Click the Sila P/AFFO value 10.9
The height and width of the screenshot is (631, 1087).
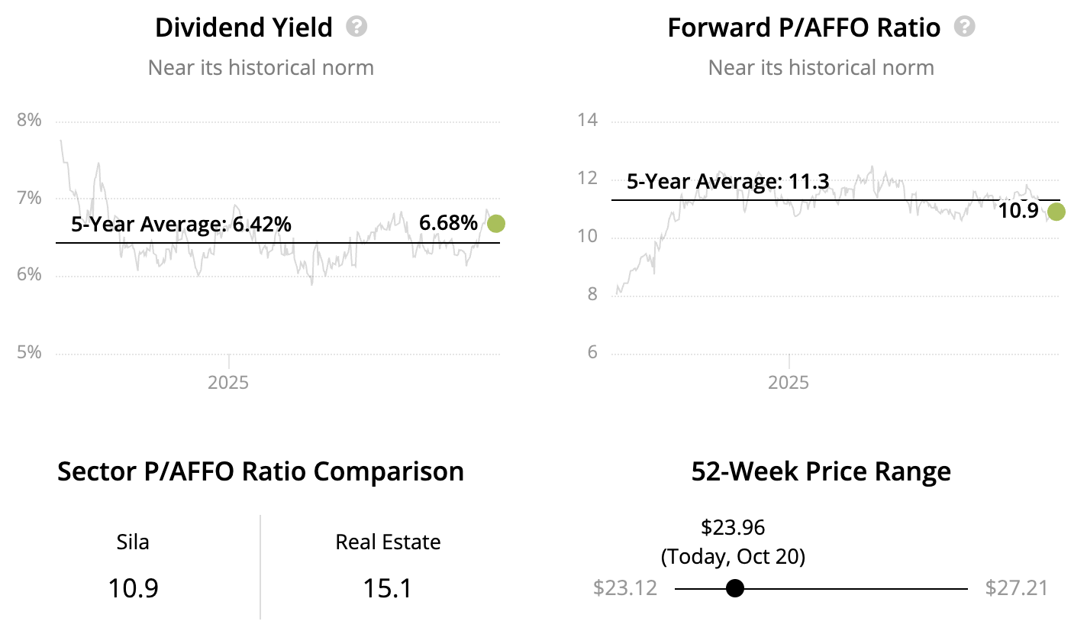[x=133, y=588]
